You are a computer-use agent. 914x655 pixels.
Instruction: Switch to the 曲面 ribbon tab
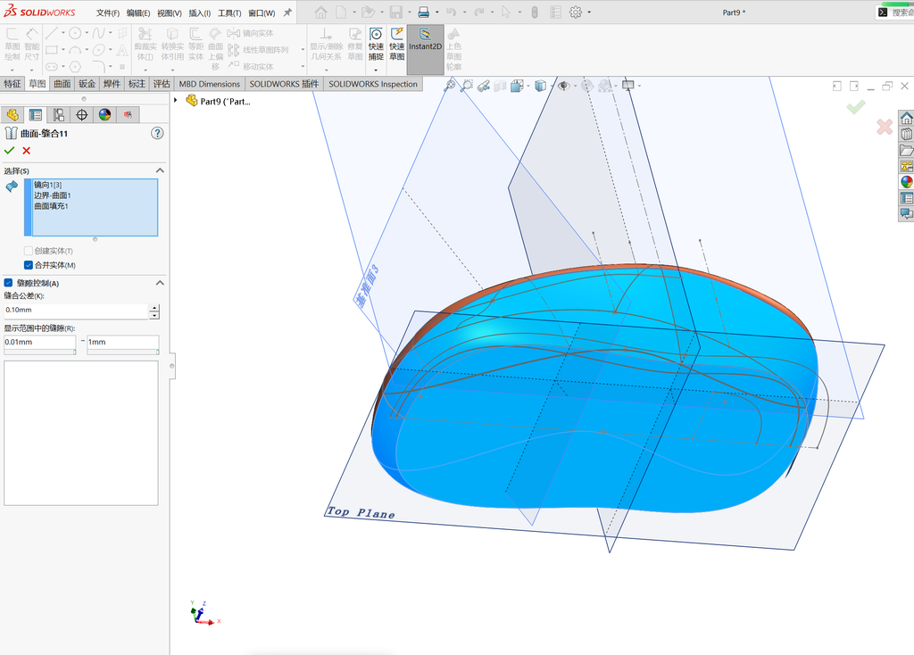click(x=62, y=84)
